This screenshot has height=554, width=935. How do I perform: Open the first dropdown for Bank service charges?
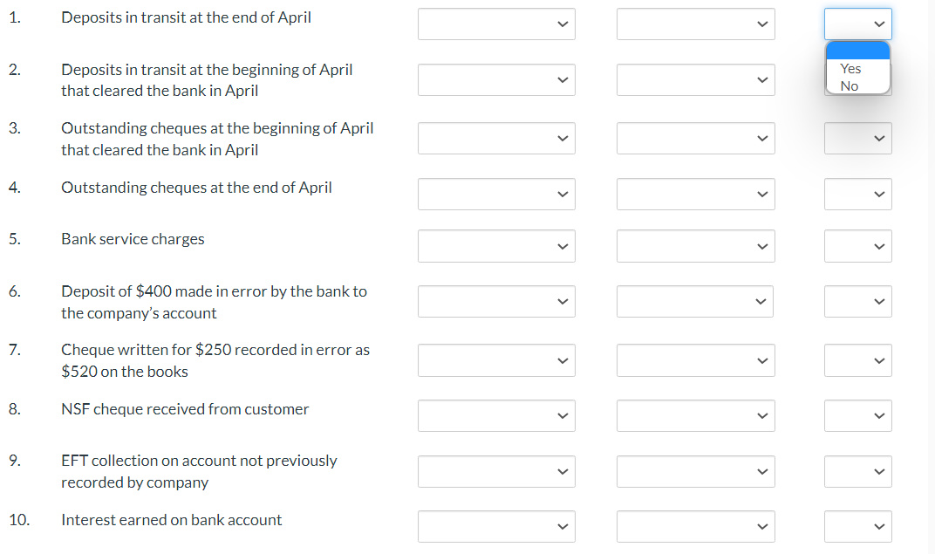[x=495, y=246]
